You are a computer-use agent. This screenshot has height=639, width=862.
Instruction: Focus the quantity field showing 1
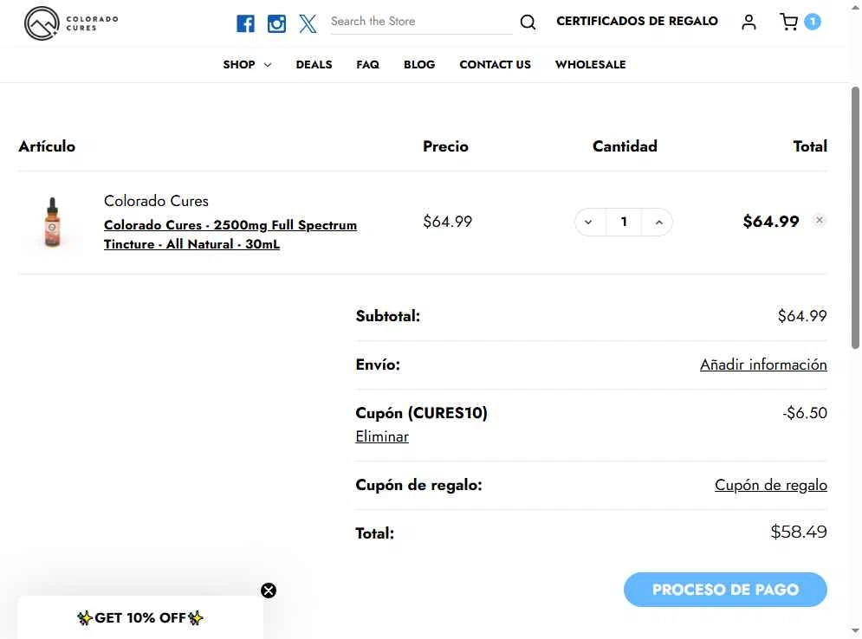624,222
